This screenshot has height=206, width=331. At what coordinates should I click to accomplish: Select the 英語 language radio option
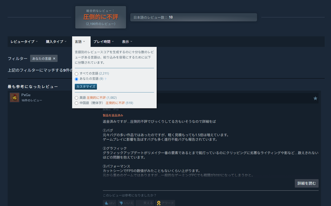pos(77,98)
